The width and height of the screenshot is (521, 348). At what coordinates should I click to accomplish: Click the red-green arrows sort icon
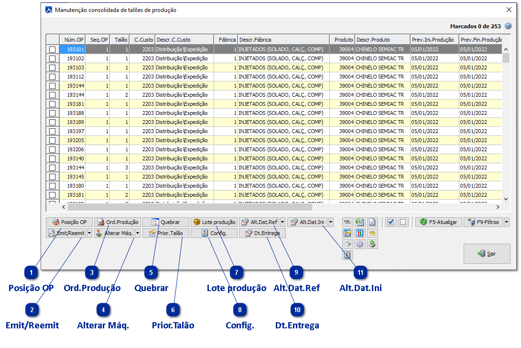pos(359,233)
